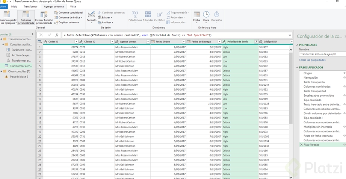
Task: Click the Todas las propiedades link
Action: 312,60
